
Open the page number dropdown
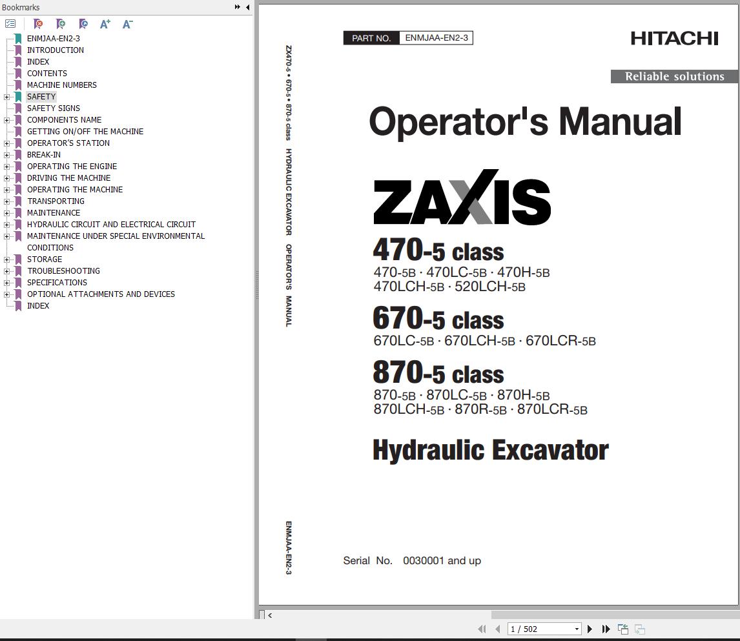point(577,629)
